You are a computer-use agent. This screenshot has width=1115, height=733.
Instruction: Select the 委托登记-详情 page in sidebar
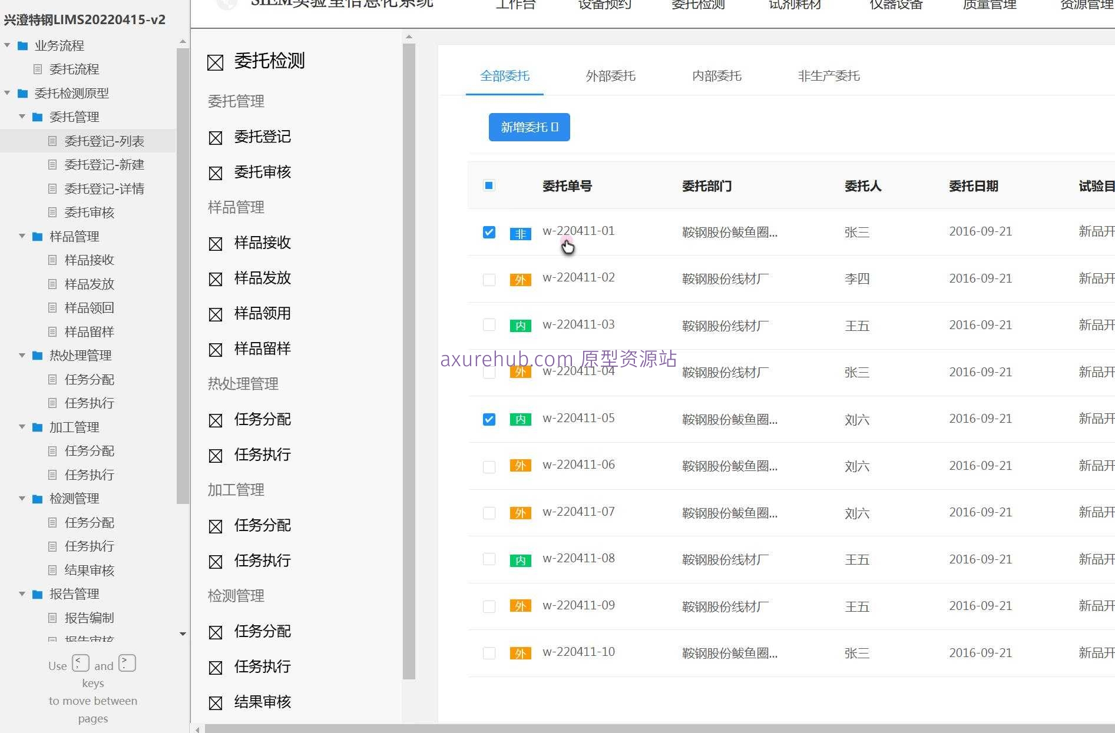pos(104,188)
